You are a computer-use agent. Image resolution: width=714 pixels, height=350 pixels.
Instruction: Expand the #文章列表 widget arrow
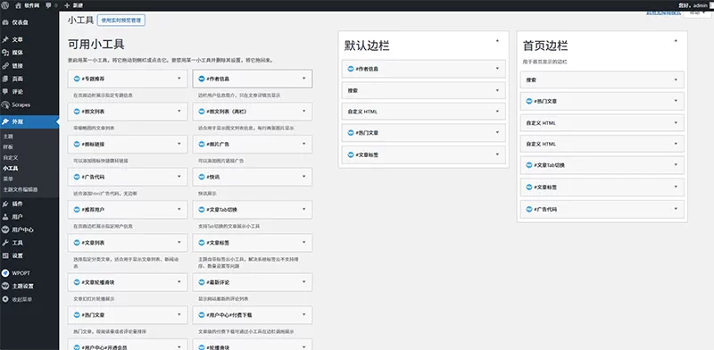click(x=179, y=243)
